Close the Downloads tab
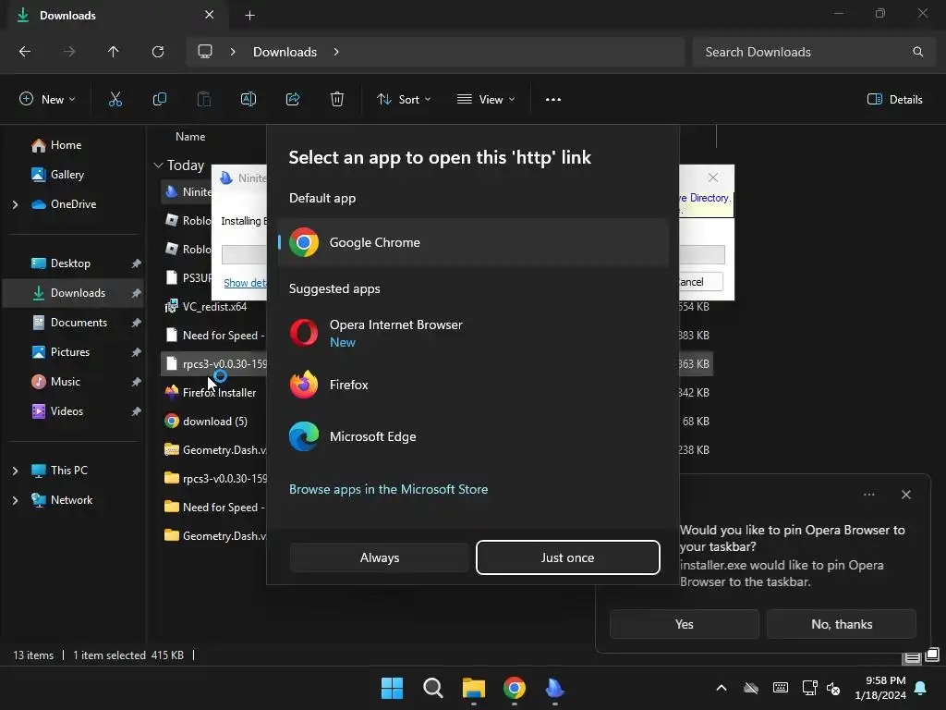The image size is (946, 710). pos(210,15)
